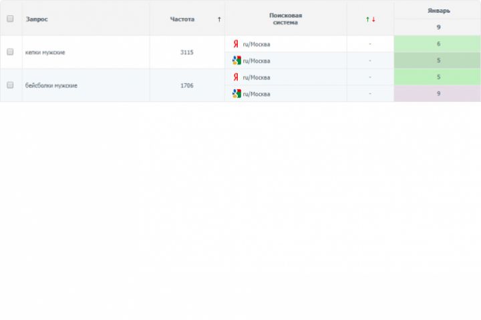Click ru/Москва next to Яндекс for кепки мужские
The height and width of the screenshot is (320, 481).
coord(257,45)
